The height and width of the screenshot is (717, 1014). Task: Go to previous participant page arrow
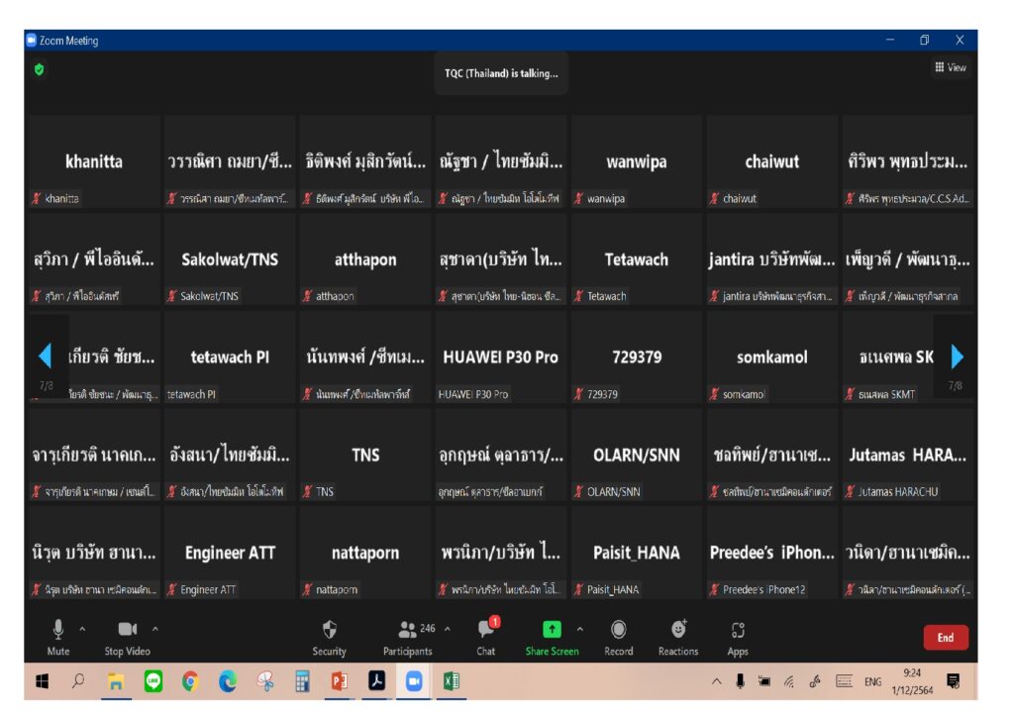[x=45, y=357]
